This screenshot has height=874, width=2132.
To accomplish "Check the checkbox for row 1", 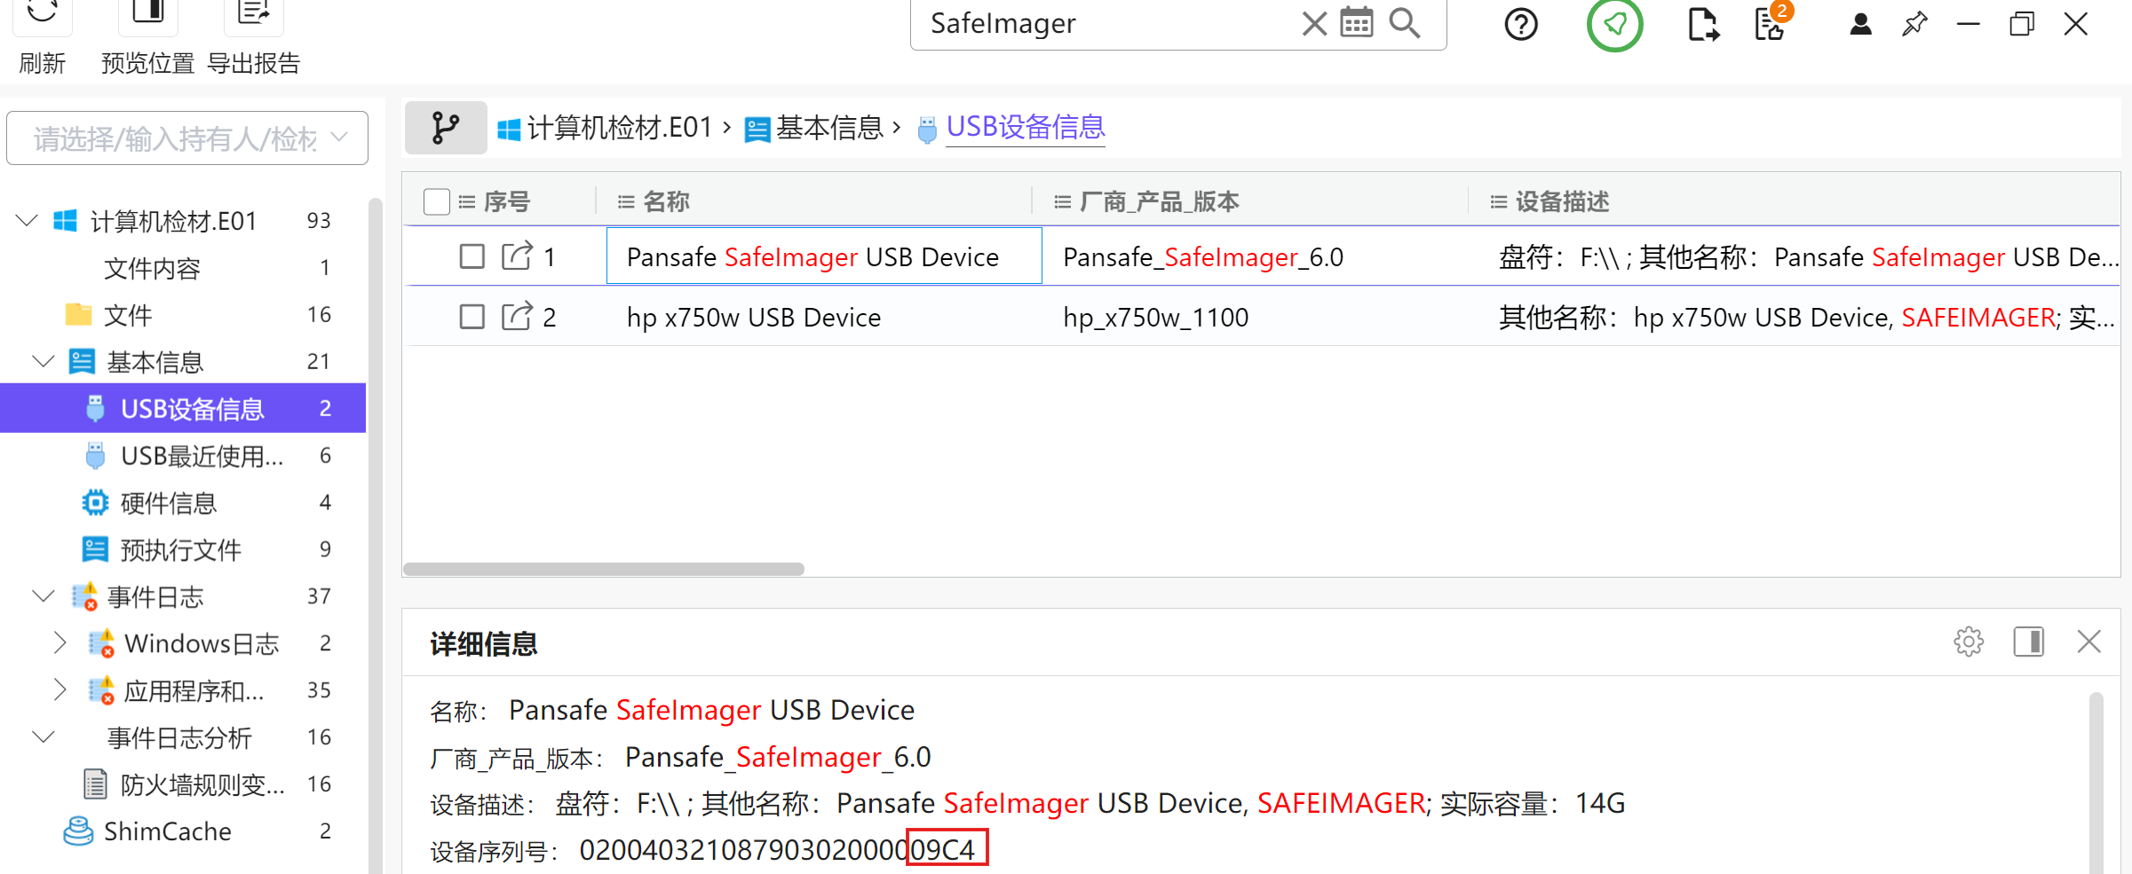I will [x=472, y=256].
